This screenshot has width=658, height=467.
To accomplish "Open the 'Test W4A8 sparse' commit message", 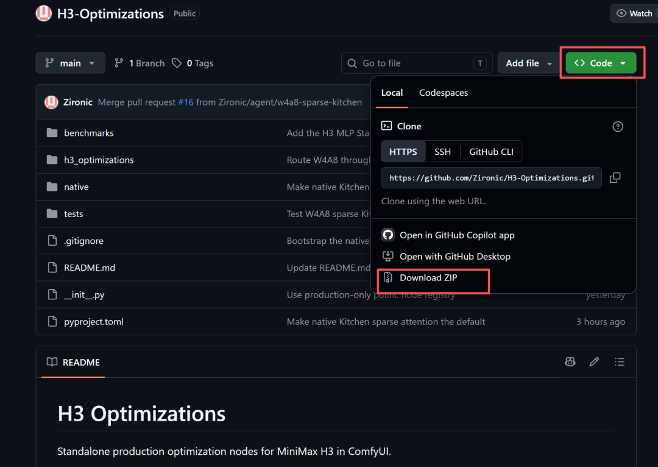I will [328, 214].
